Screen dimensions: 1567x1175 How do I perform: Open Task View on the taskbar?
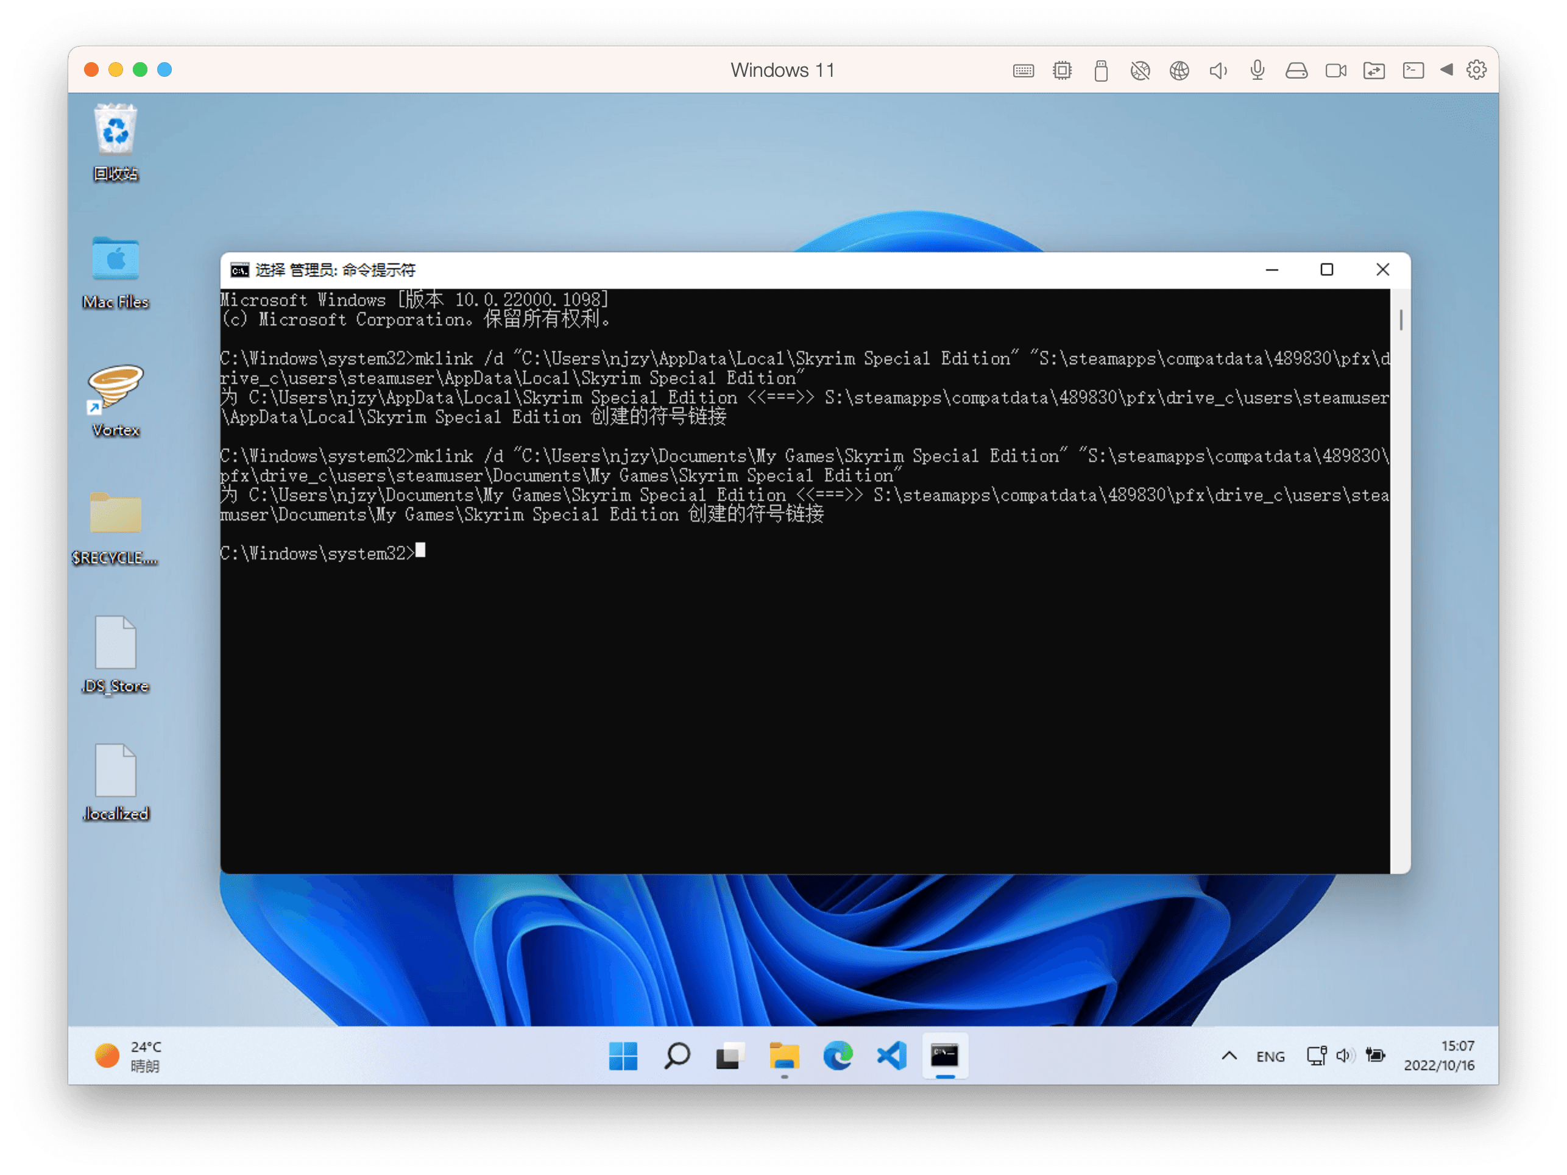(730, 1056)
